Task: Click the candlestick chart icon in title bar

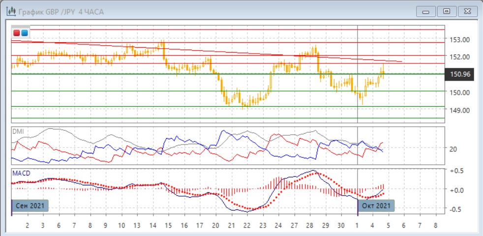Action: point(9,11)
